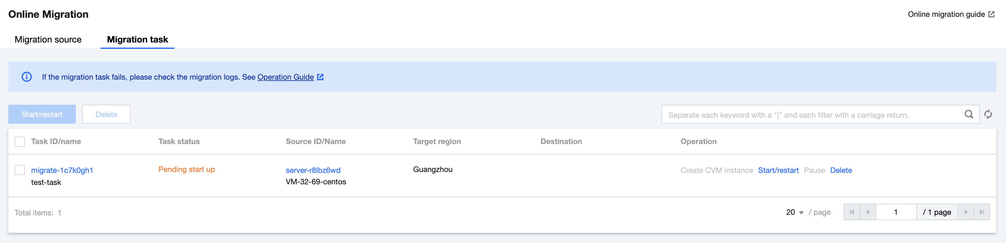Select the migrate-1c7k0gh1 row checkbox

(x=19, y=170)
